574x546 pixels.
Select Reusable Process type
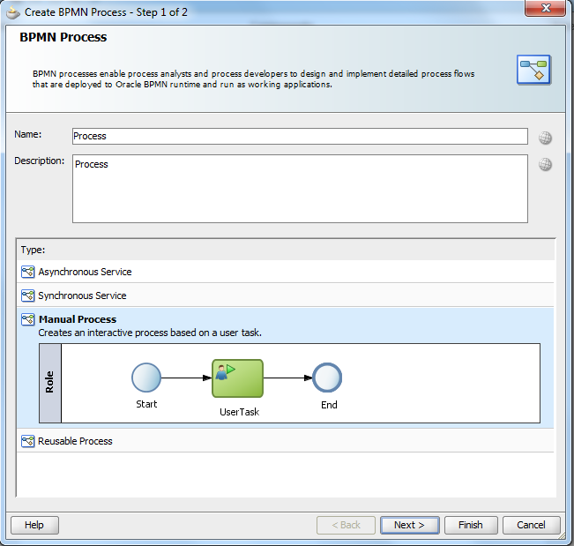point(285,441)
